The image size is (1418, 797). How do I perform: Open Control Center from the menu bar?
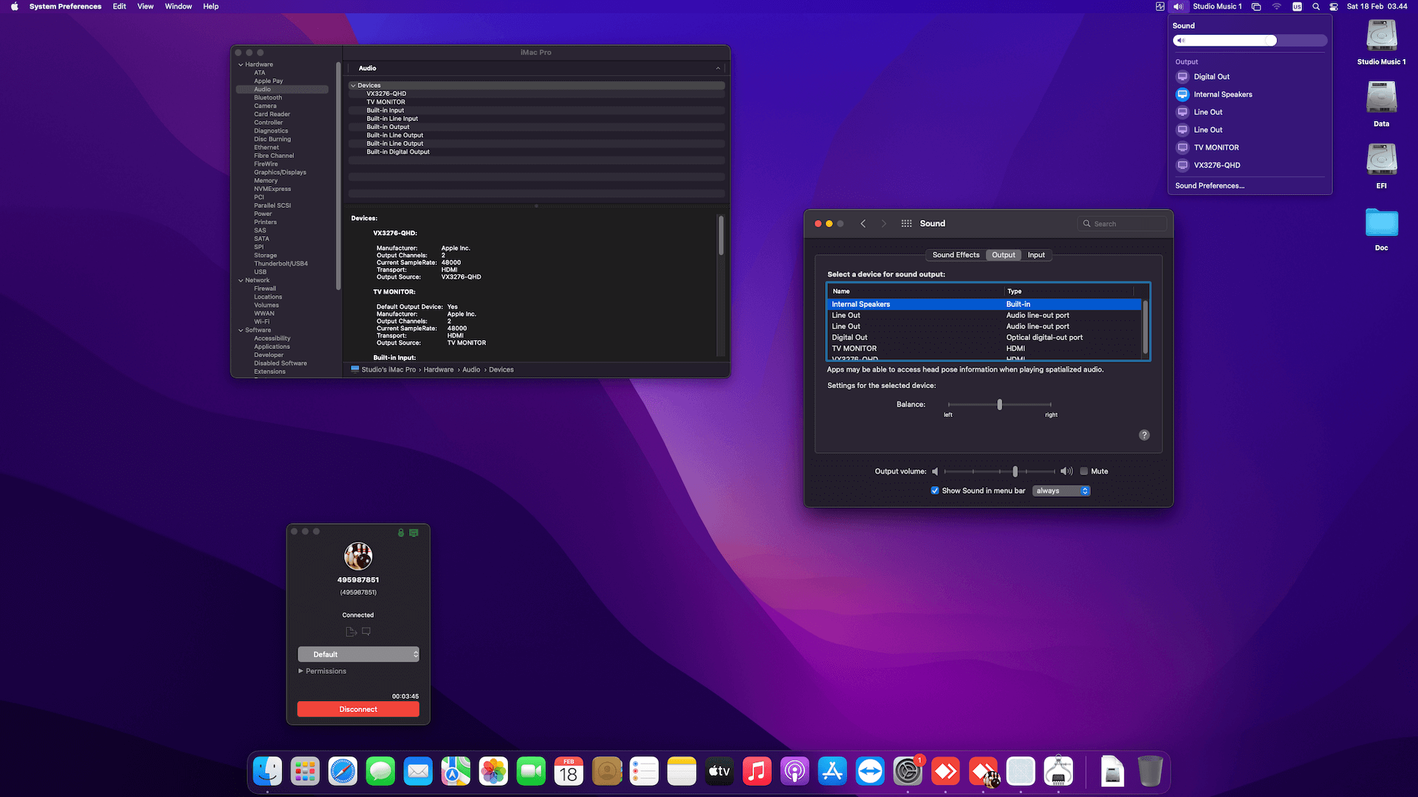point(1334,7)
